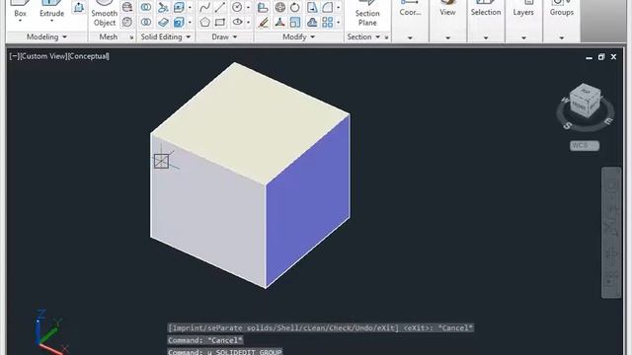This screenshot has height=355, width=632.
Task: Select the Scale tool in Modify
Action: 295,22
